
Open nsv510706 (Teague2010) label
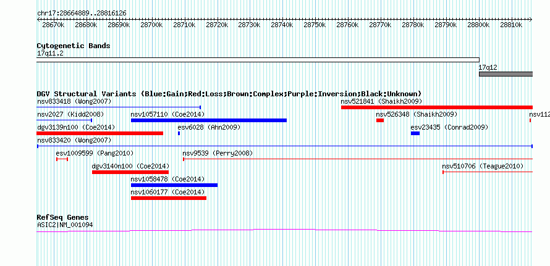(483, 167)
